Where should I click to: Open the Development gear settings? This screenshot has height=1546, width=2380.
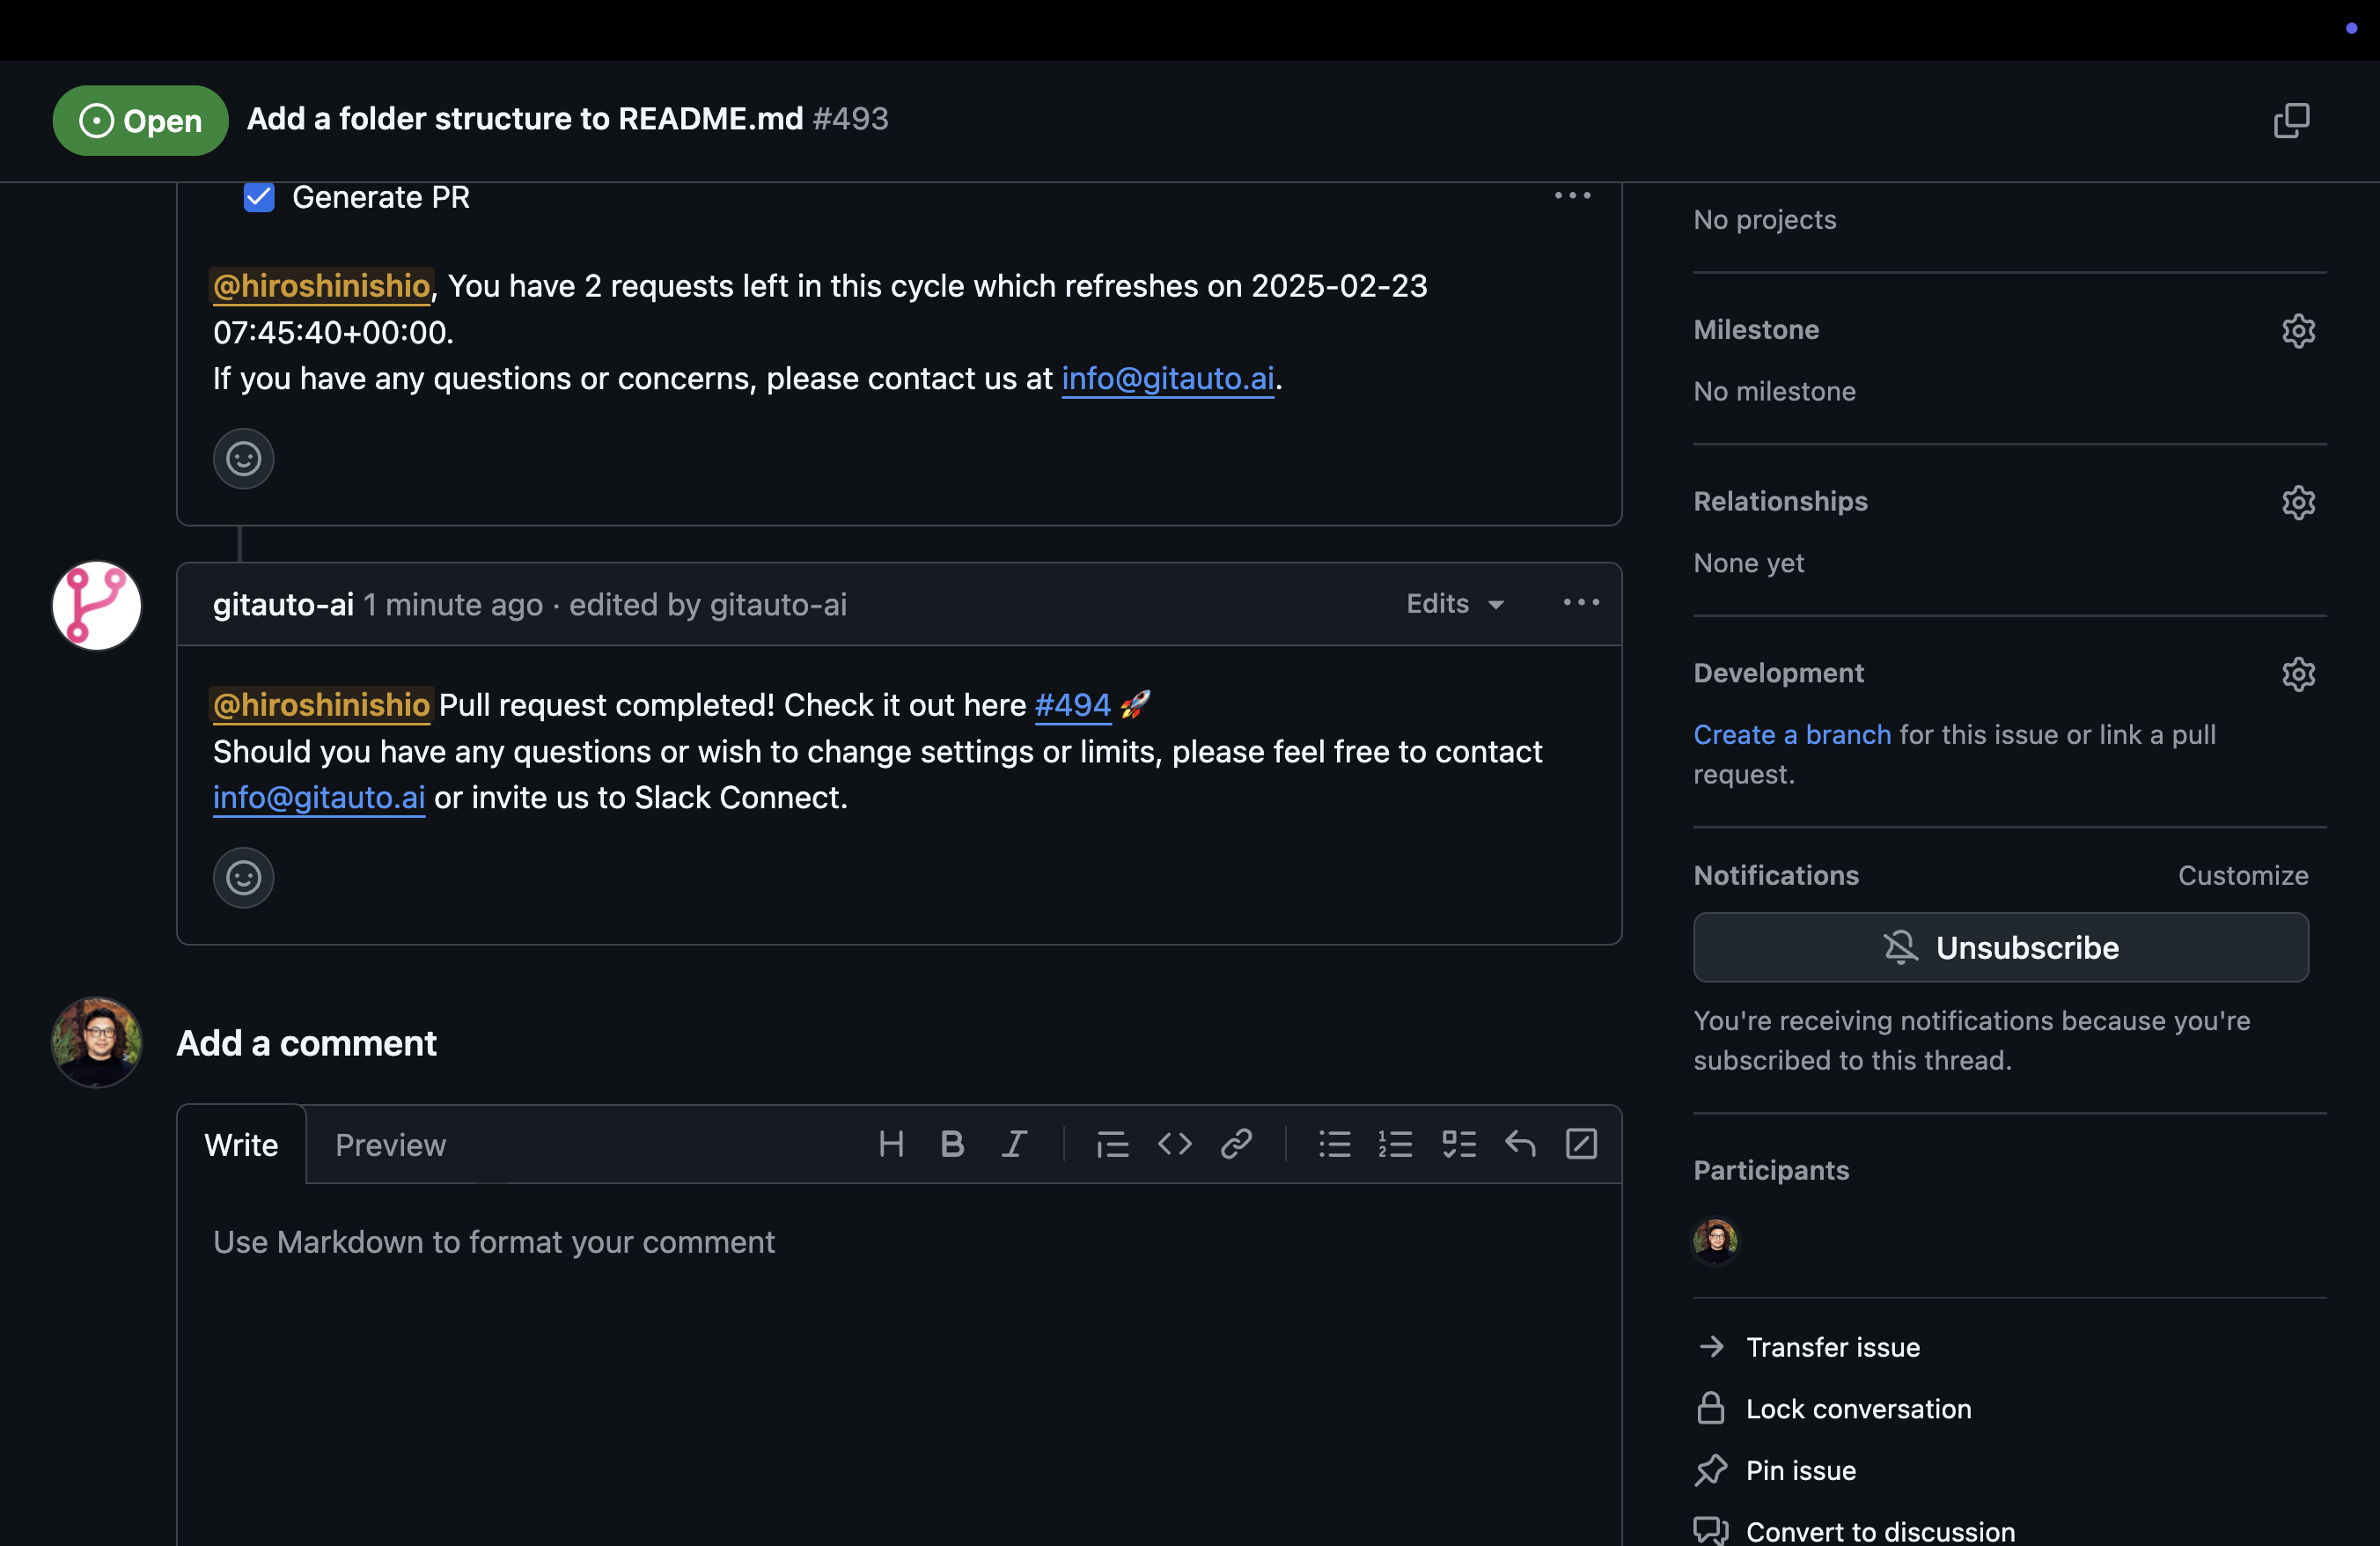click(2300, 672)
